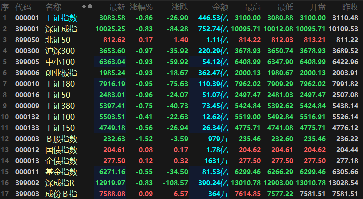Screen dimensions: 363x199
Task: Click code 399006
Action: (x=27, y=73)
